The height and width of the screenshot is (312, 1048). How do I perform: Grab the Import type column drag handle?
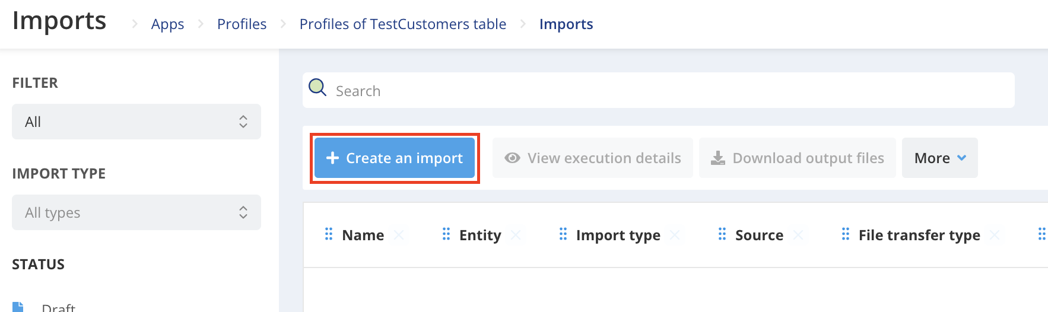pyautogui.click(x=563, y=234)
